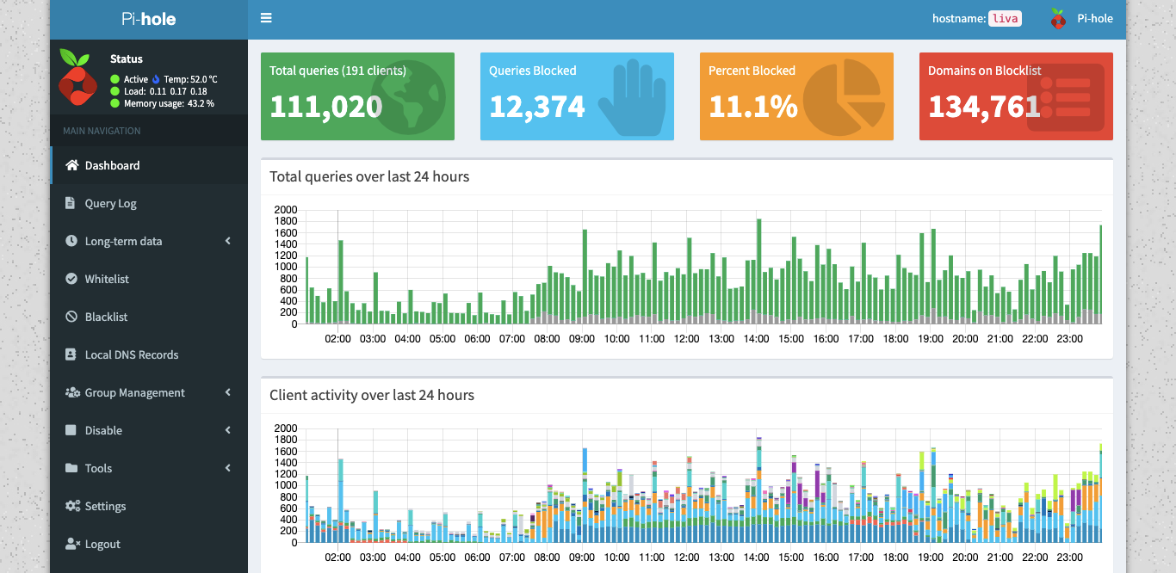The width and height of the screenshot is (1176, 573).
Task: Expand Tools submenu chevron
Action: pyautogui.click(x=228, y=468)
